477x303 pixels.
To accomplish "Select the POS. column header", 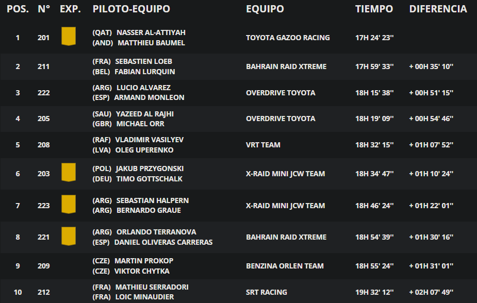I will click(18, 9).
